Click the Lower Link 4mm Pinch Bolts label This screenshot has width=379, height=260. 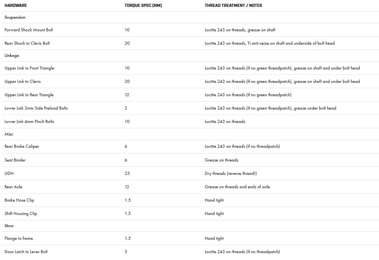coord(29,121)
